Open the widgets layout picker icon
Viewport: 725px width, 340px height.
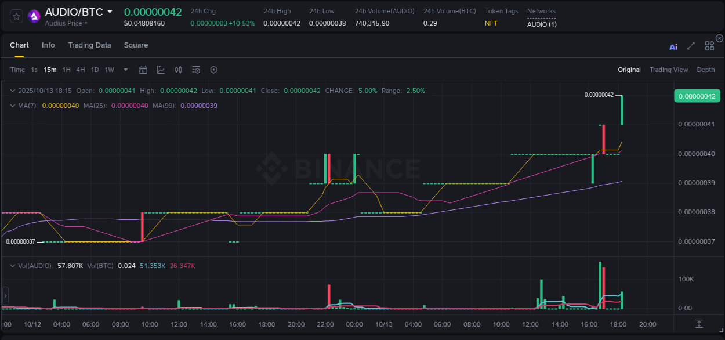click(x=709, y=46)
